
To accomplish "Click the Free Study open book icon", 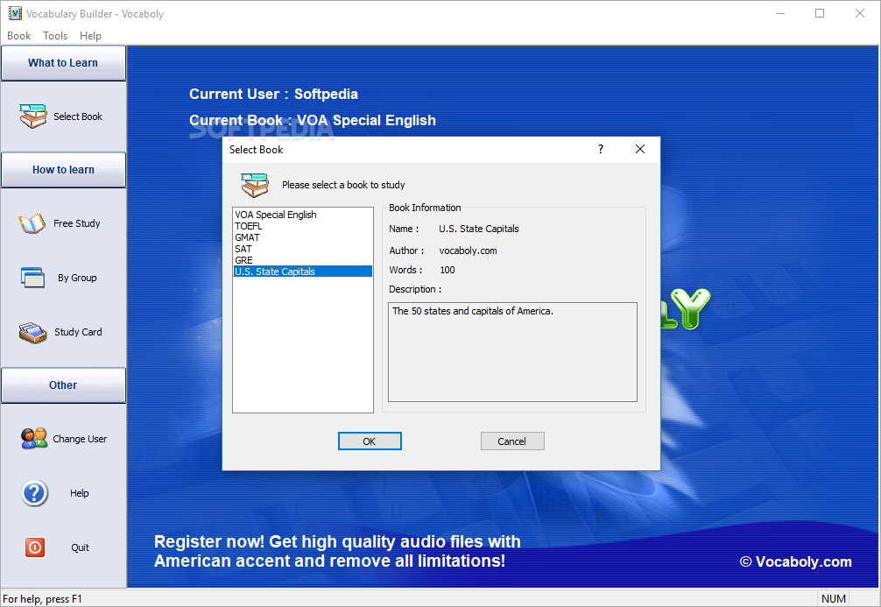I will click(32, 223).
